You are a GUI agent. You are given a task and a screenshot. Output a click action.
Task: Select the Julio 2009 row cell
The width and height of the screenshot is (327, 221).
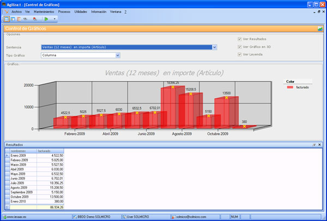coord(23,183)
